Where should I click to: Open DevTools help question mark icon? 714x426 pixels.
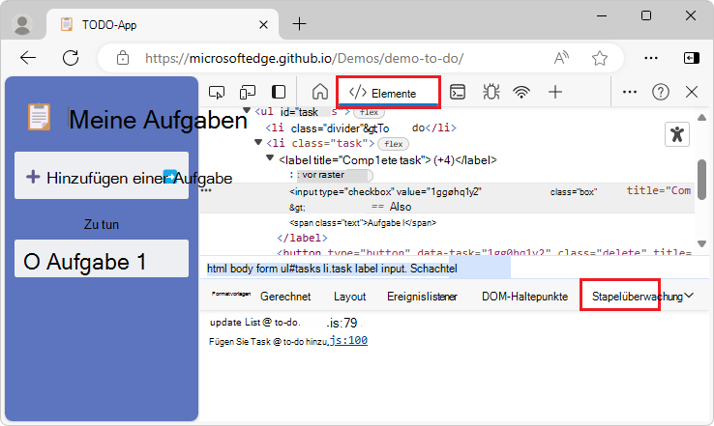661,92
